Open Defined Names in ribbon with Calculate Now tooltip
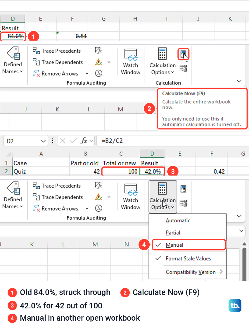 [x=13, y=60]
